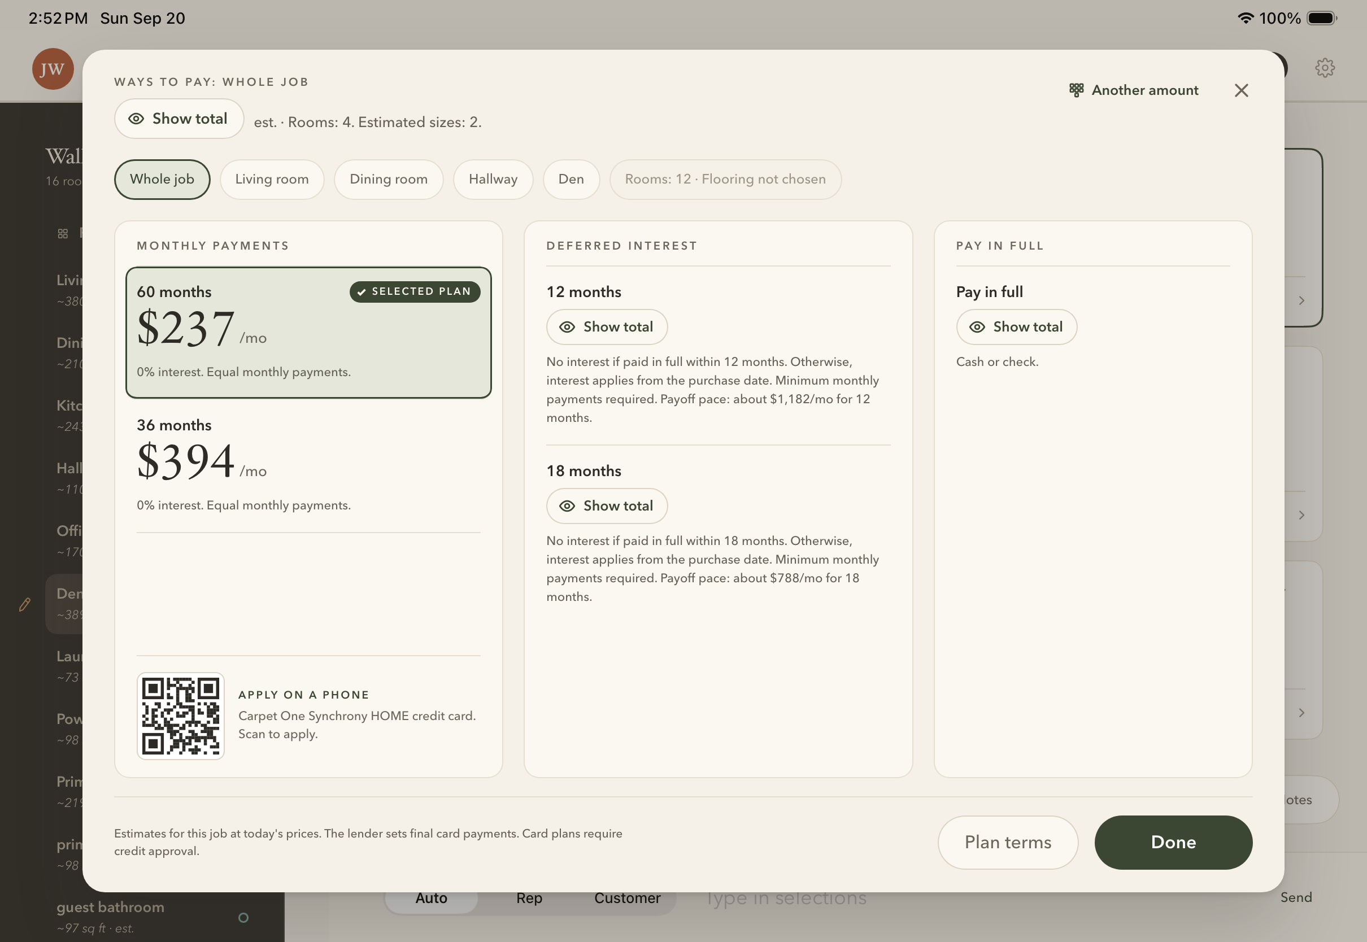Tap the JW profile avatar

coord(53,69)
